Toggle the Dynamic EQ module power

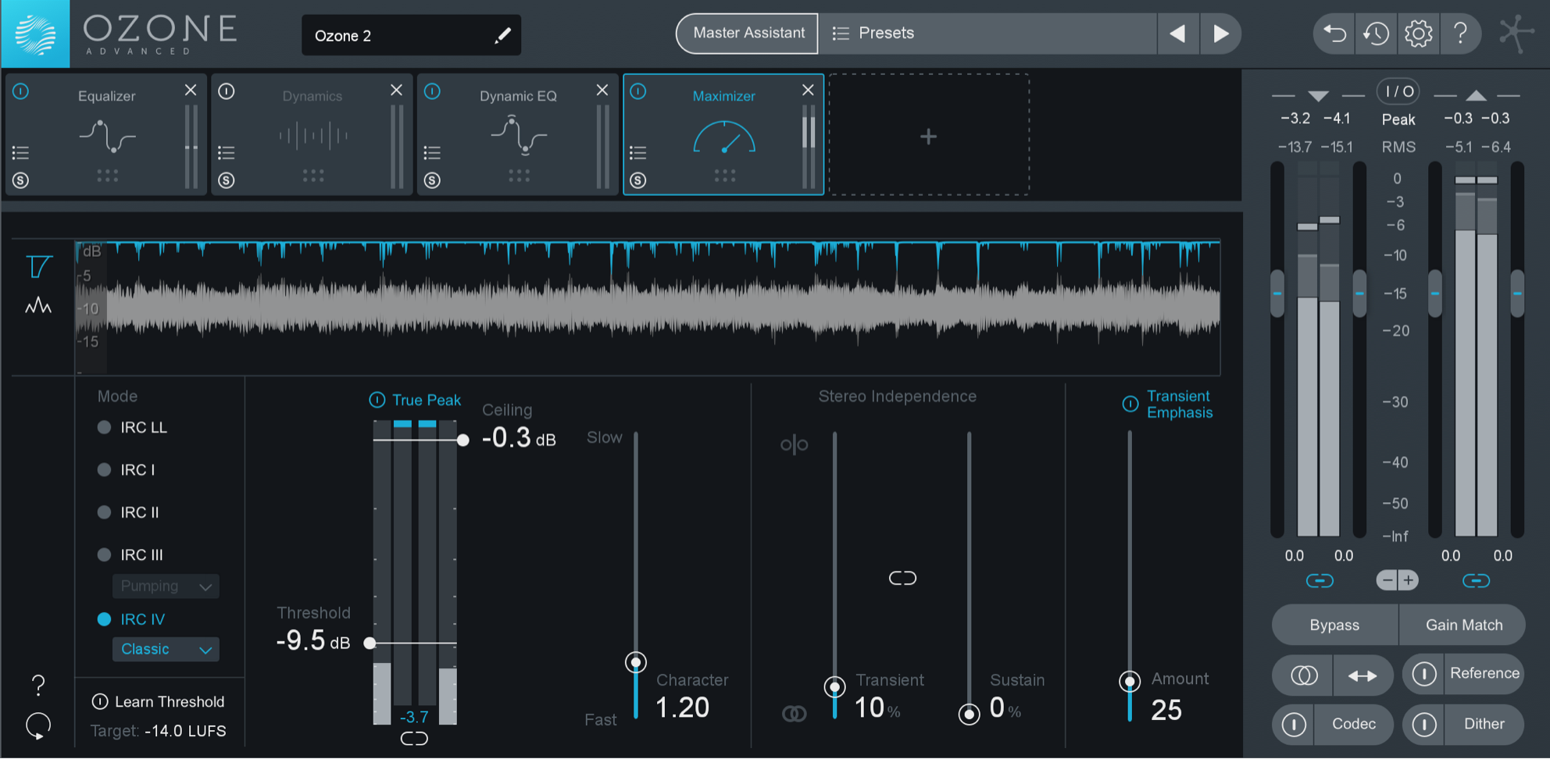432,91
